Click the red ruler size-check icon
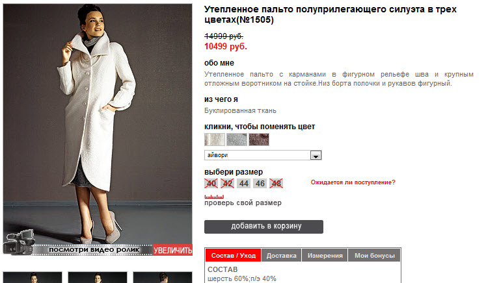 click(x=214, y=197)
